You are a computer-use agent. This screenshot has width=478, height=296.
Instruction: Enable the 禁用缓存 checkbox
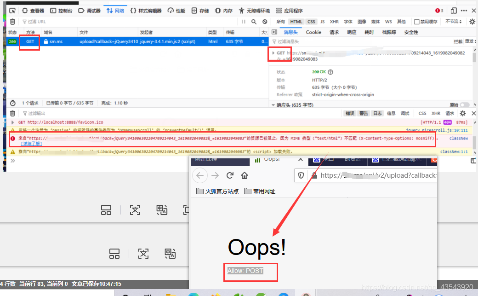417,22
